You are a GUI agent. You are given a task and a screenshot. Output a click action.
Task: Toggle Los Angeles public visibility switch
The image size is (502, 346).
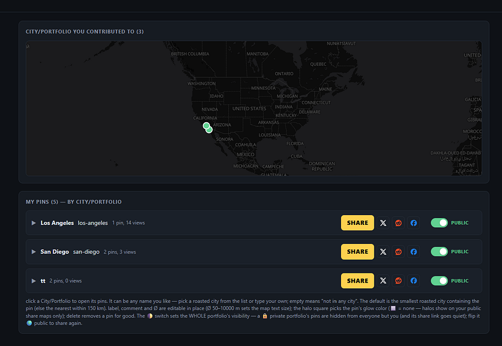click(439, 223)
